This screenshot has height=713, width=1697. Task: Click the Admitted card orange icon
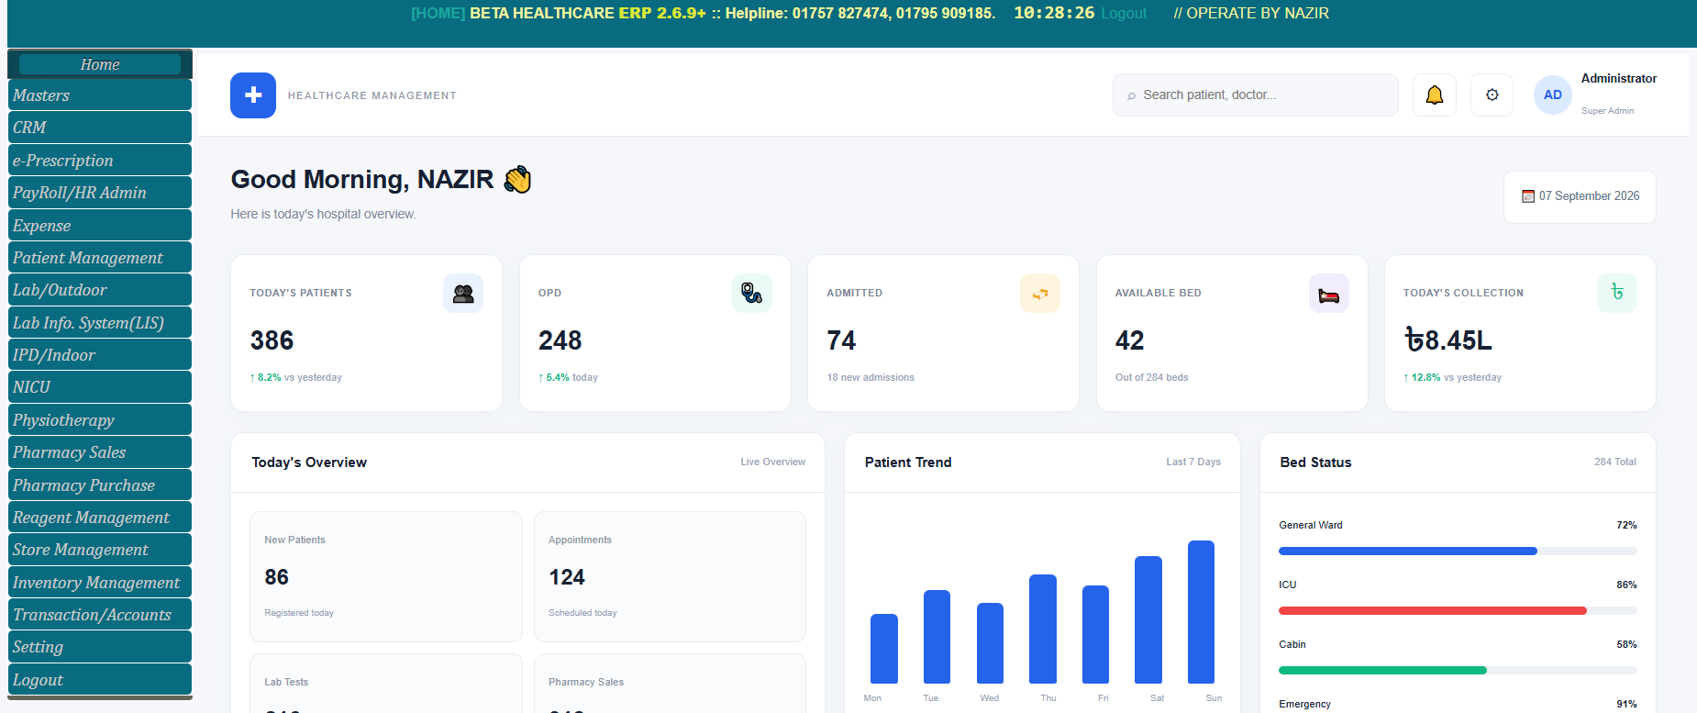coord(1040,294)
